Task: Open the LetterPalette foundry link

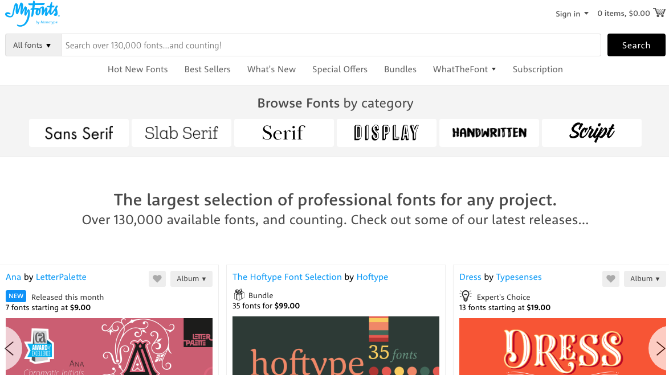Action: click(x=61, y=277)
